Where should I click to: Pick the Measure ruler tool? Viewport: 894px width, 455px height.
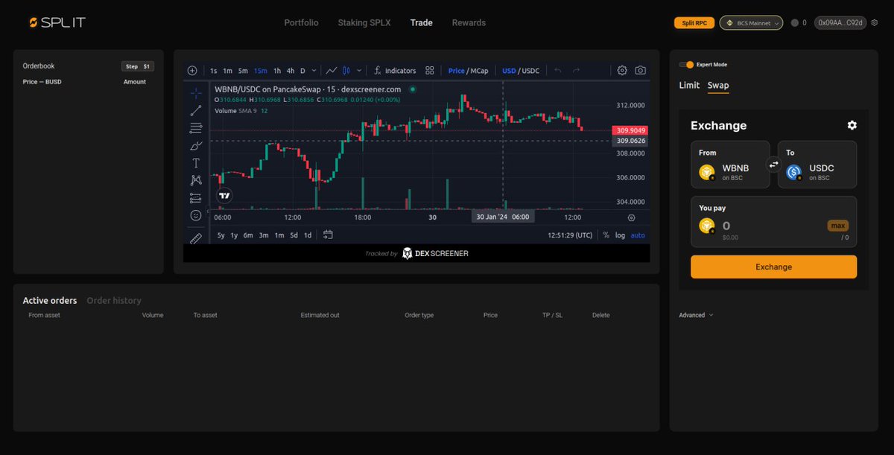(195, 240)
